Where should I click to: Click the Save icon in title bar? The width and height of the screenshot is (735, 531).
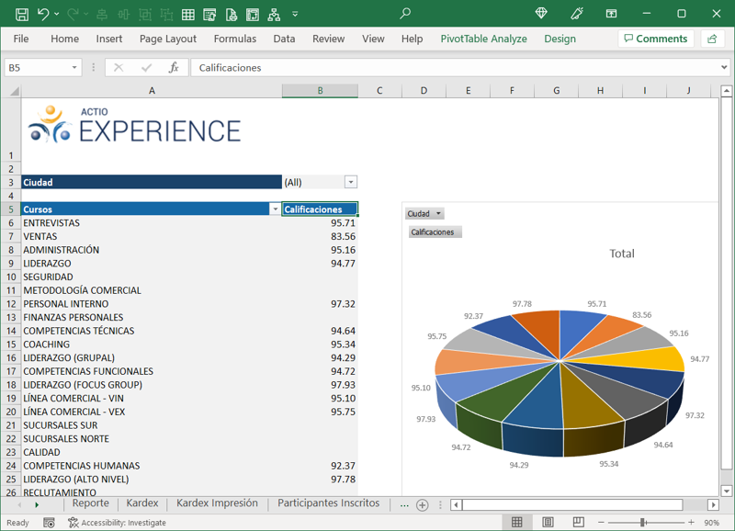click(22, 14)
